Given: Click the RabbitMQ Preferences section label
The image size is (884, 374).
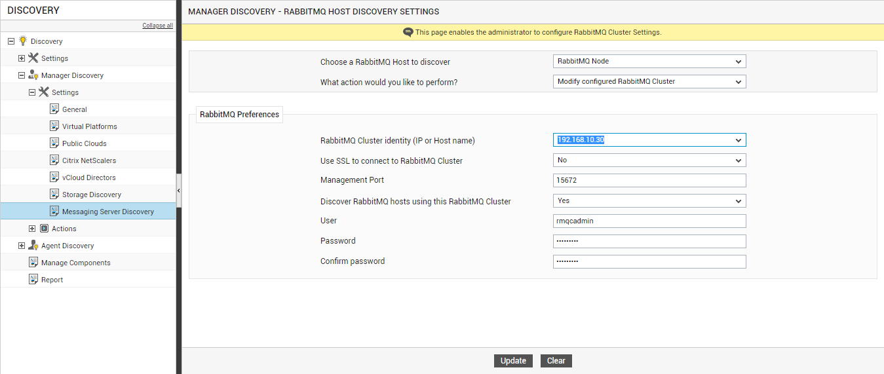Looking at the screenshot, I should click(x=240, y=115).
